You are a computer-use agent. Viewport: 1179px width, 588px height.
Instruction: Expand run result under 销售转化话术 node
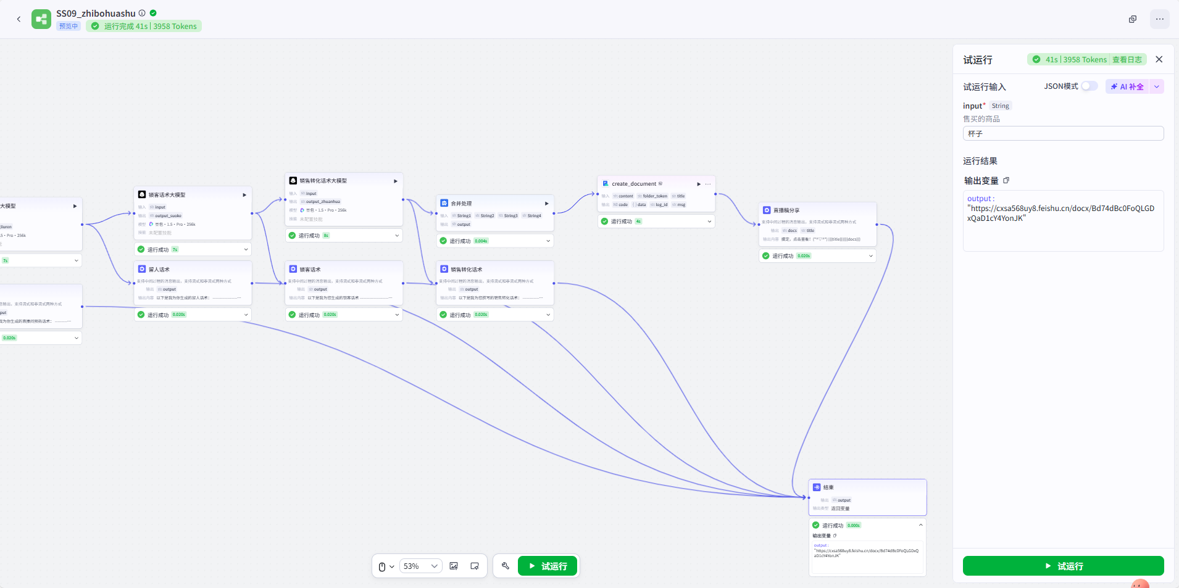coord(548,315)
